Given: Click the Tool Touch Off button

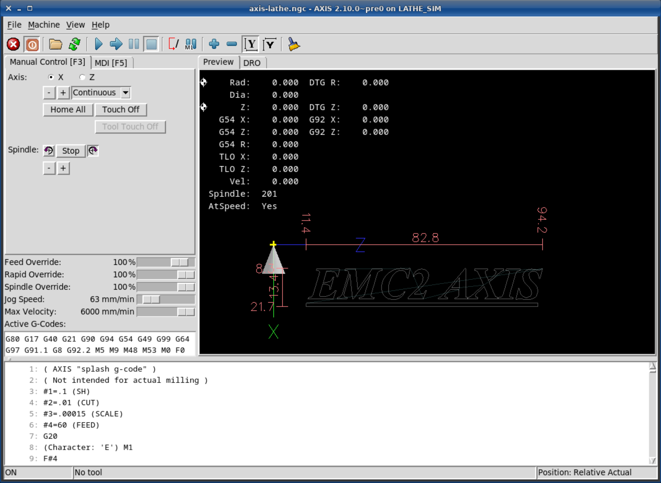Looking at the screenshot, I should 130,127.
